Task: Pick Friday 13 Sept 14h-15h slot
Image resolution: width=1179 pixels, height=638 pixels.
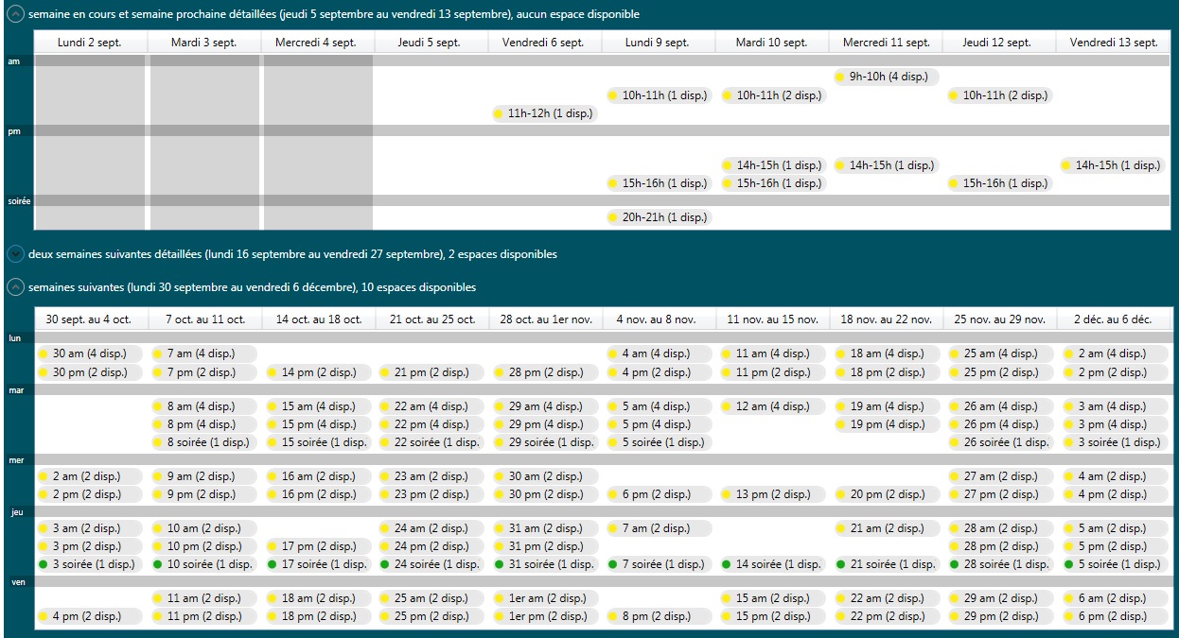Action: click(x=1112, y=165)
